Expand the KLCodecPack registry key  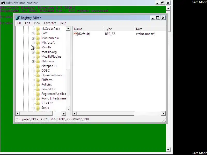click(x=33, y=29)
